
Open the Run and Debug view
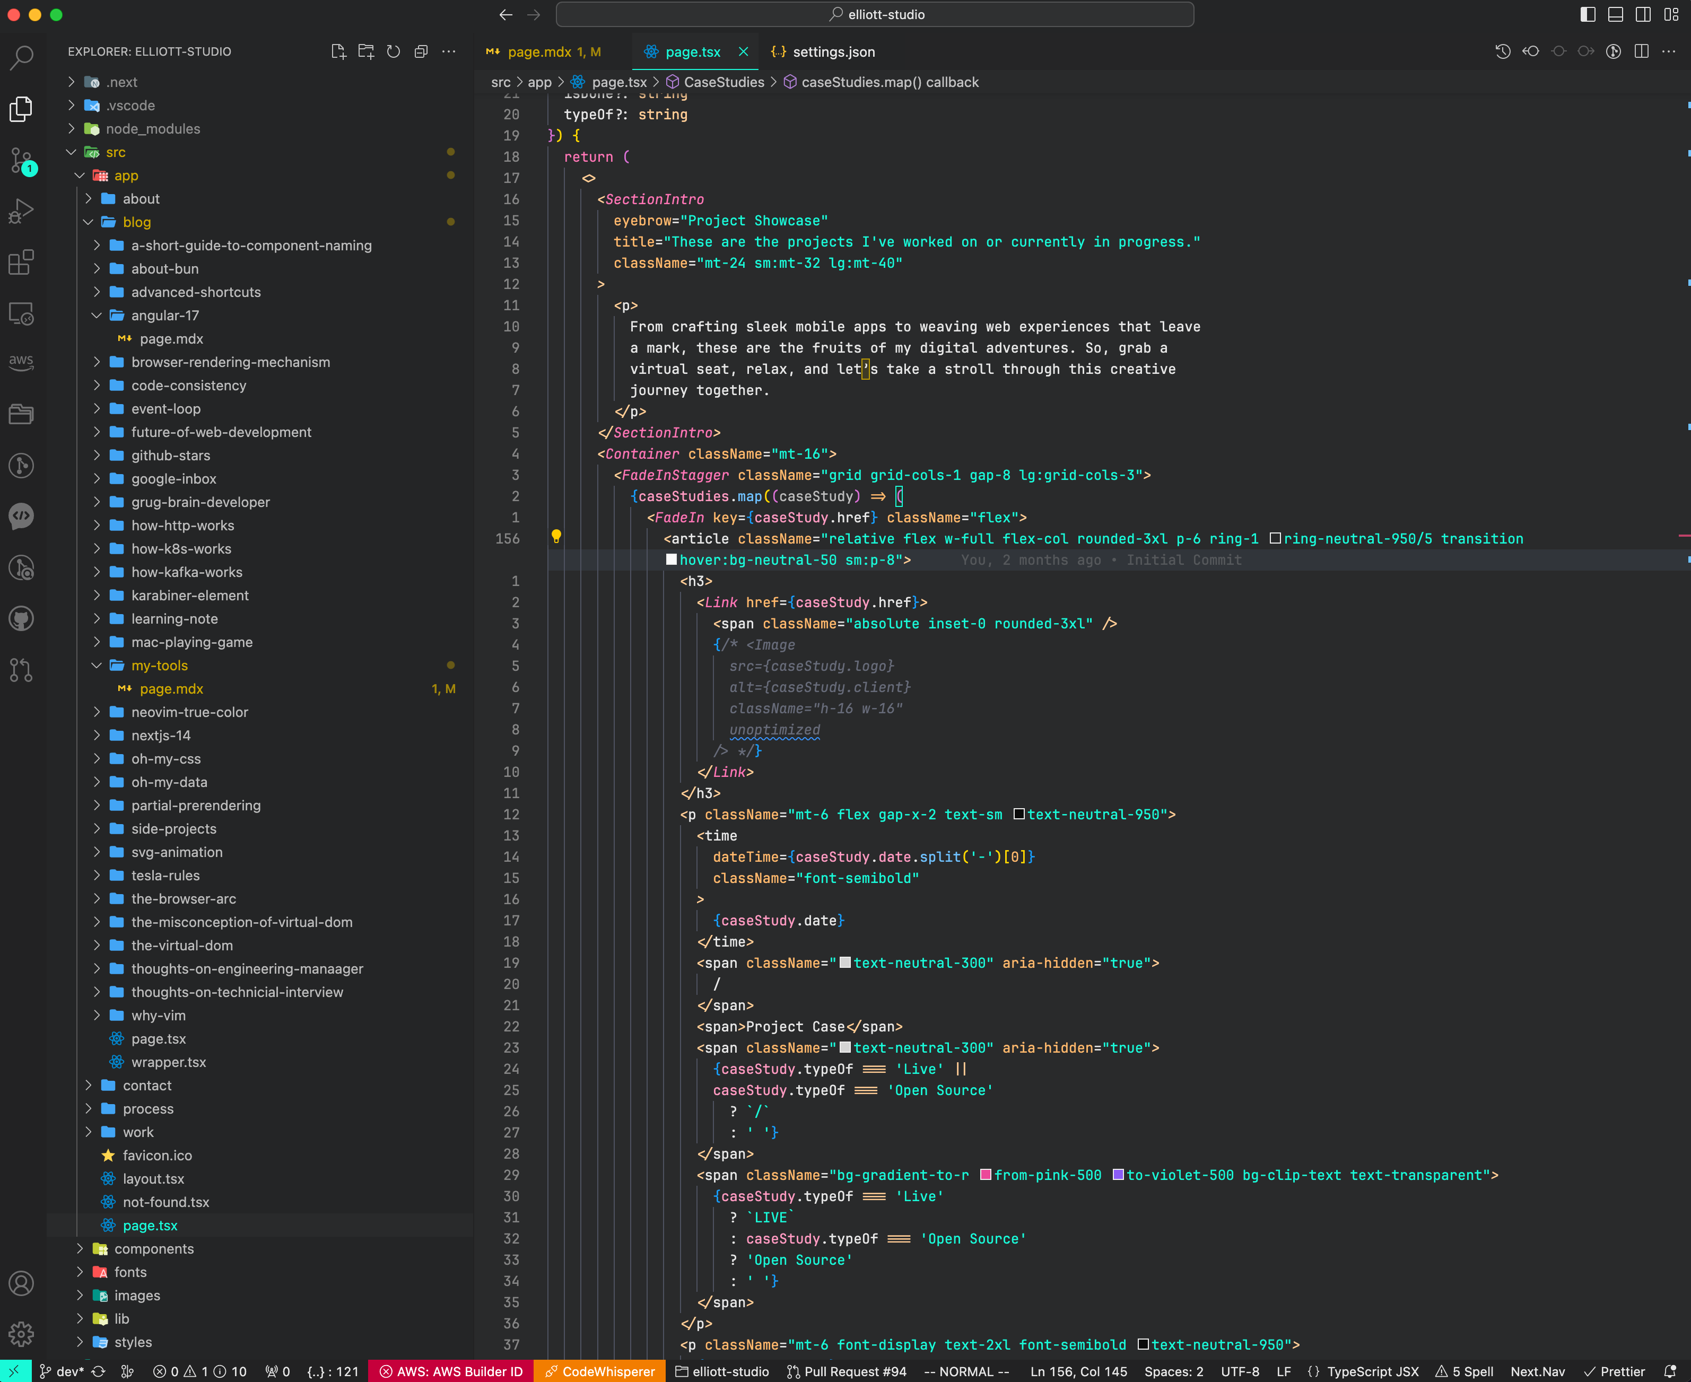22,211
